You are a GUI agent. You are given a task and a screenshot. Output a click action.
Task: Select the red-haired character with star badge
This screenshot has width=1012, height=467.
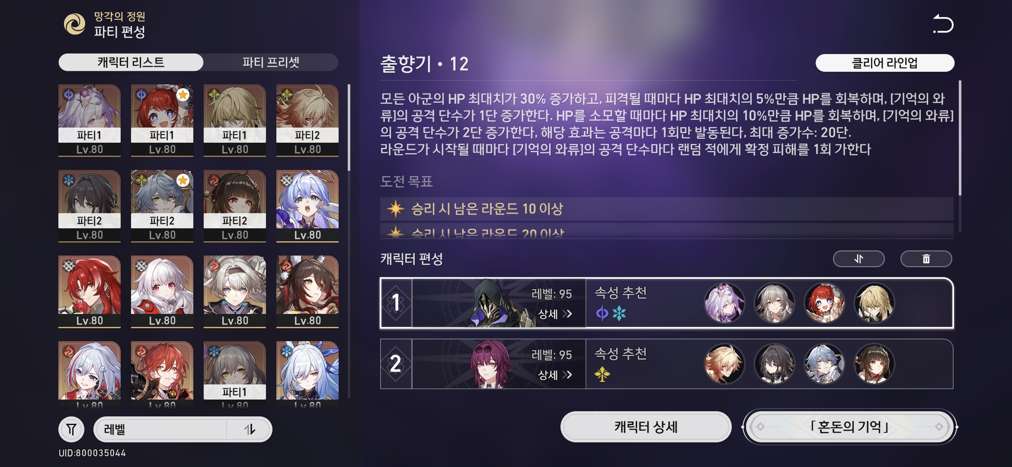point(162,120)
